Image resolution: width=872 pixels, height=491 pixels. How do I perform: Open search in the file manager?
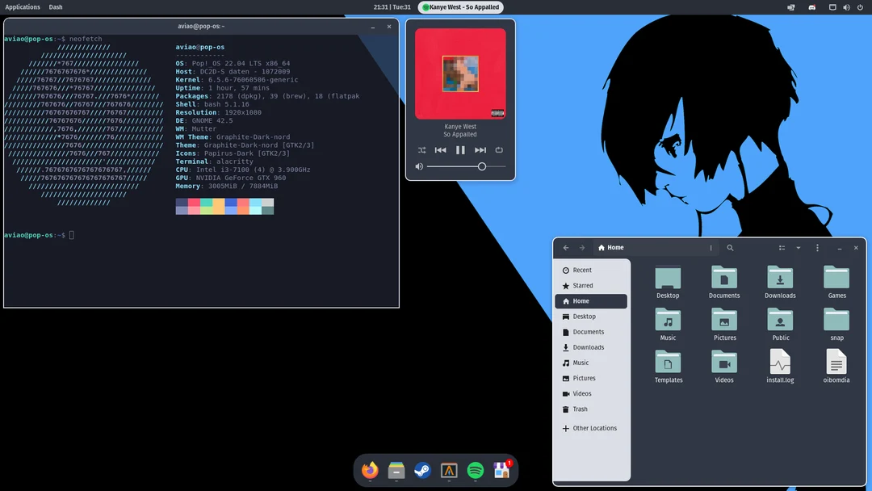coord(731,247)
